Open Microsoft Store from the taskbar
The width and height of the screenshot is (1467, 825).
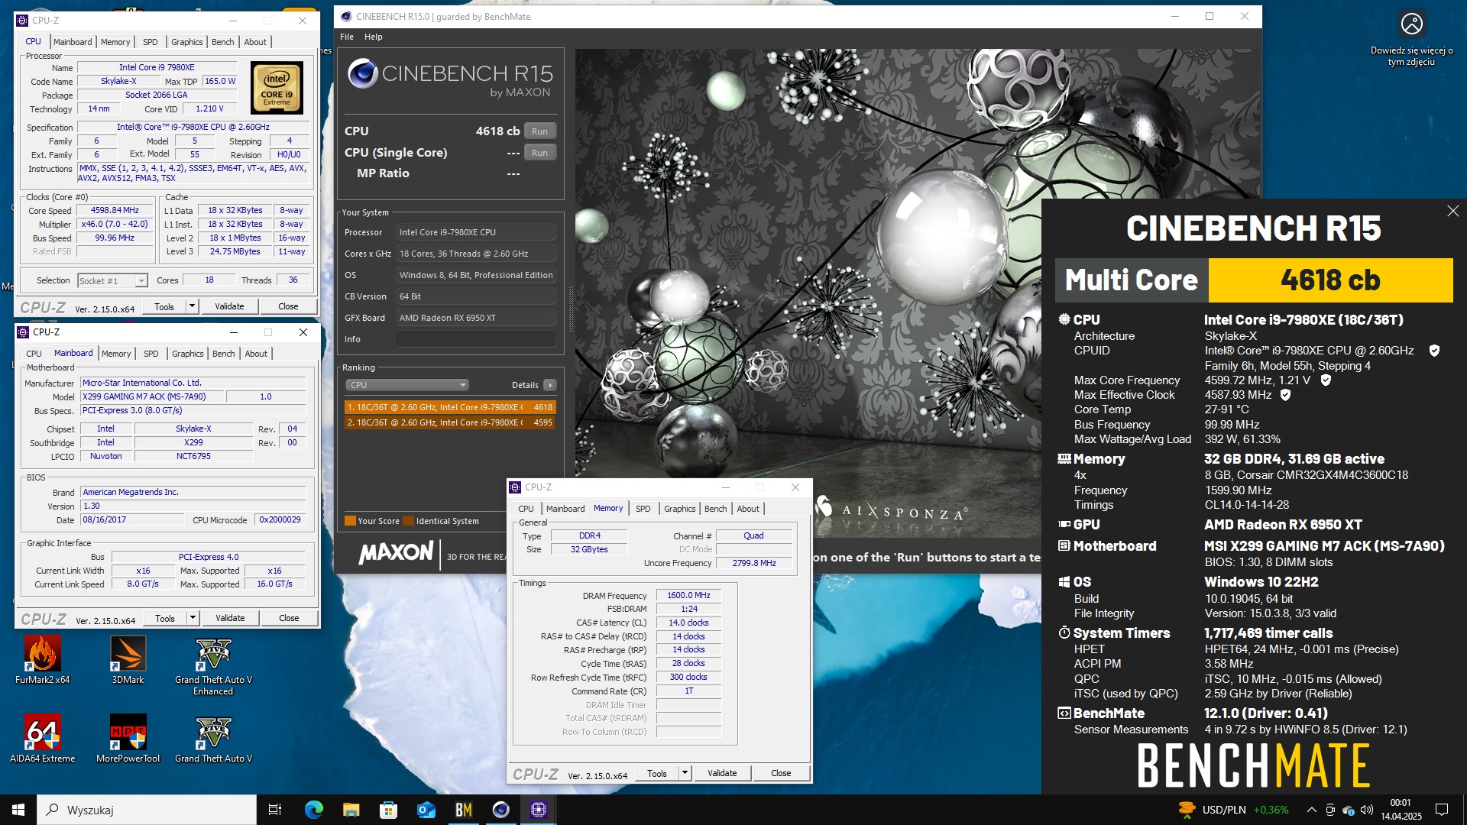coord(388,810)
